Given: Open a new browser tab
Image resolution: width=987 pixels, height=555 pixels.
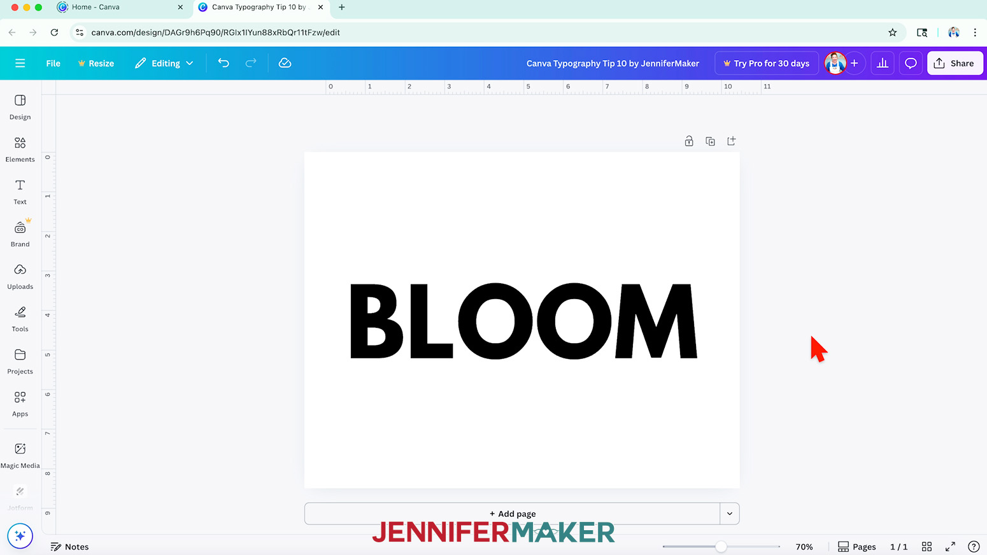Looking at the screenshot, I should tap(342, 7).
